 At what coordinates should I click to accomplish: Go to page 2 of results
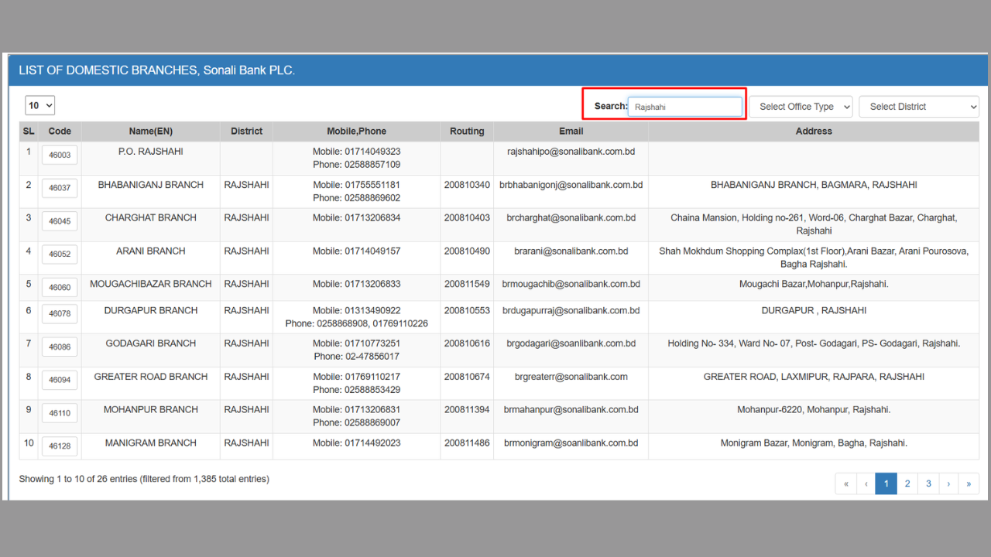[x=907, y=484]
